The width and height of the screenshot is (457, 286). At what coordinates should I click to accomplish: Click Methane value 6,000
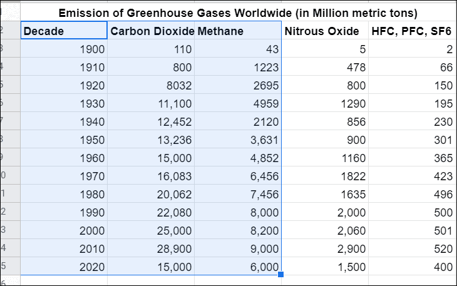[238, 266]
